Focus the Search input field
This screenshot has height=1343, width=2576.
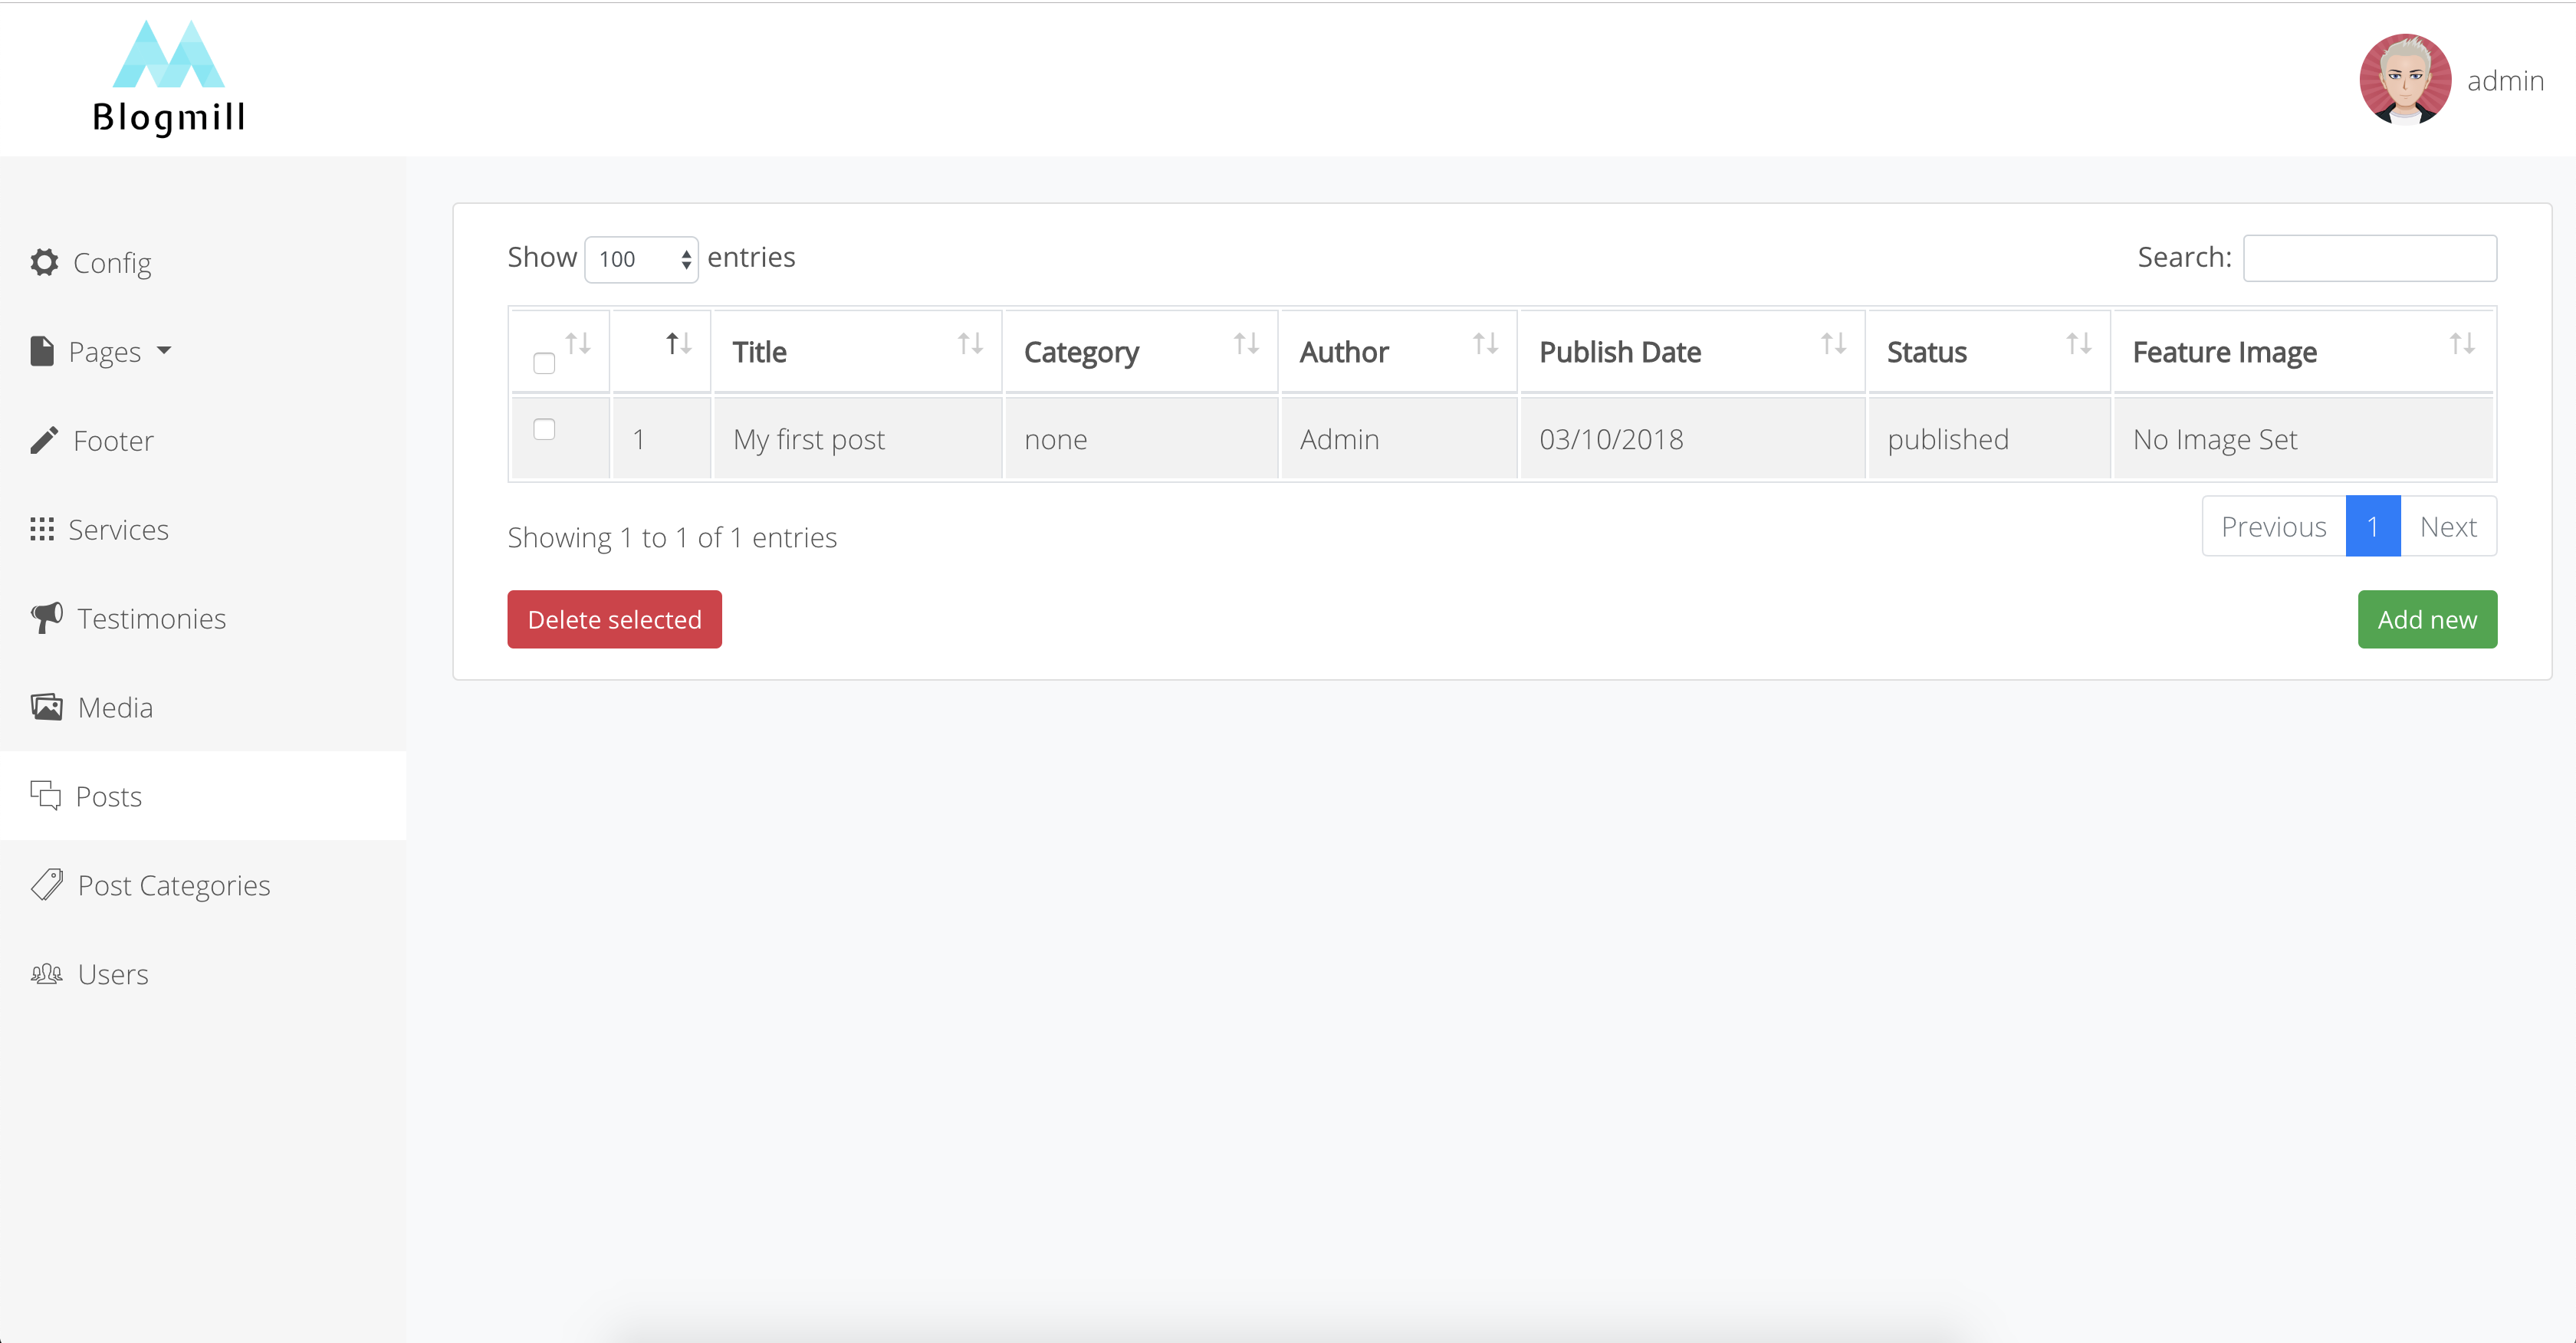[x=2369, y=258]
